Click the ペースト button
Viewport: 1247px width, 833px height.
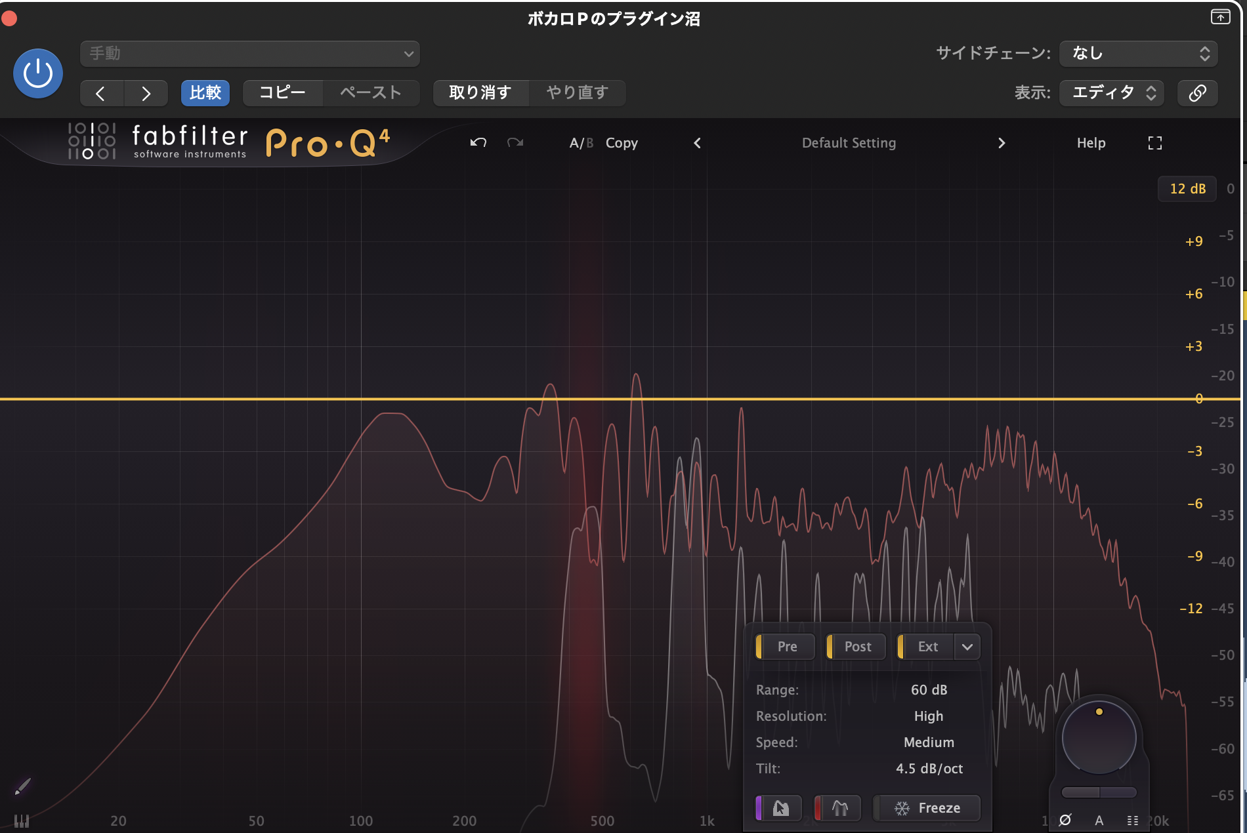[x=371, y=93]
